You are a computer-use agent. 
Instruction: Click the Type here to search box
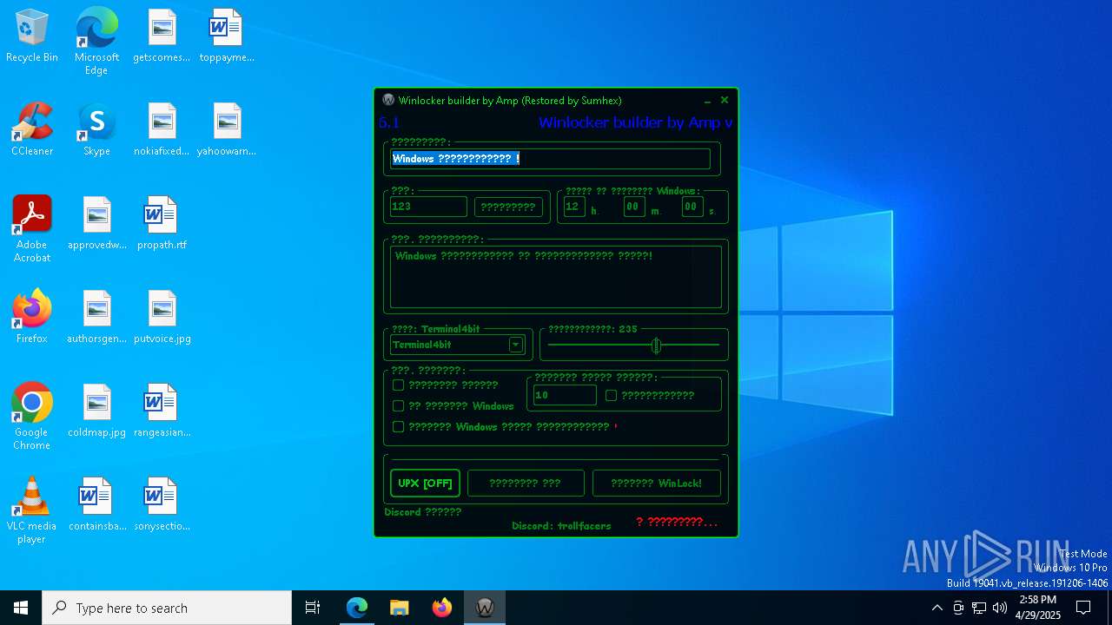tap(167, 608)
